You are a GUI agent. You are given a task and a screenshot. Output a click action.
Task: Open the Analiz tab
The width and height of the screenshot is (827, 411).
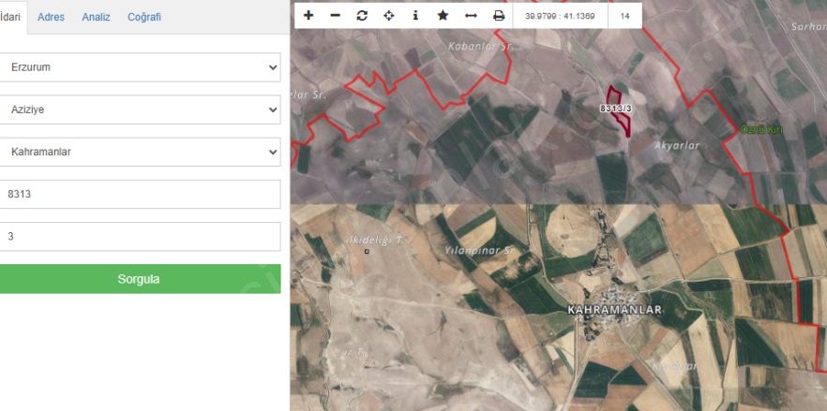pyautogui.click(x=96, y=17)
